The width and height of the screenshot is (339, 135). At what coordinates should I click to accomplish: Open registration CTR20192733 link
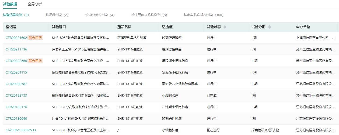pyautogui.click(x=16, y=96)
